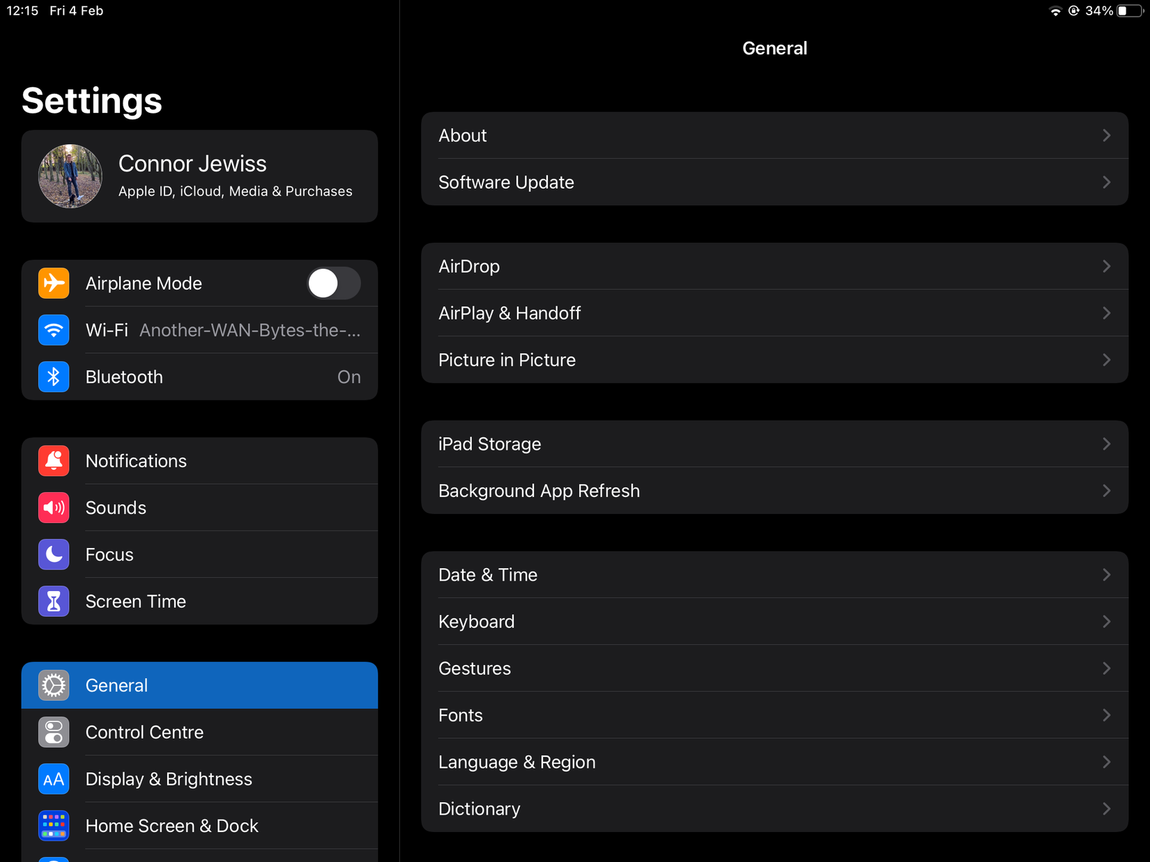Select the Focus crescent moon icon

tap(54, 554)
